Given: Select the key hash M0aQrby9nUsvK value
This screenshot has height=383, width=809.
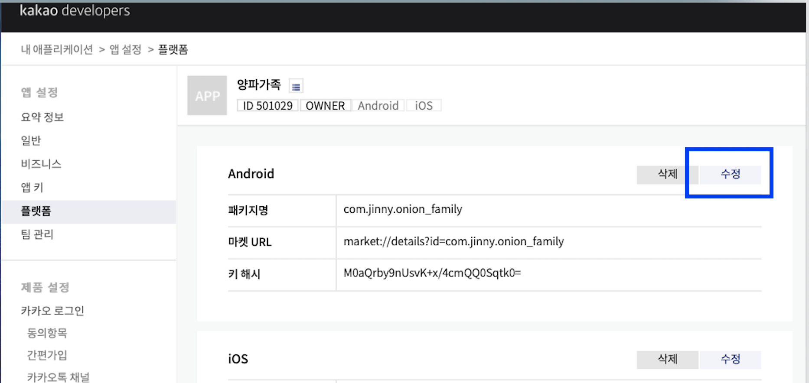Looking at the screenshot, I should coord(432,273).
